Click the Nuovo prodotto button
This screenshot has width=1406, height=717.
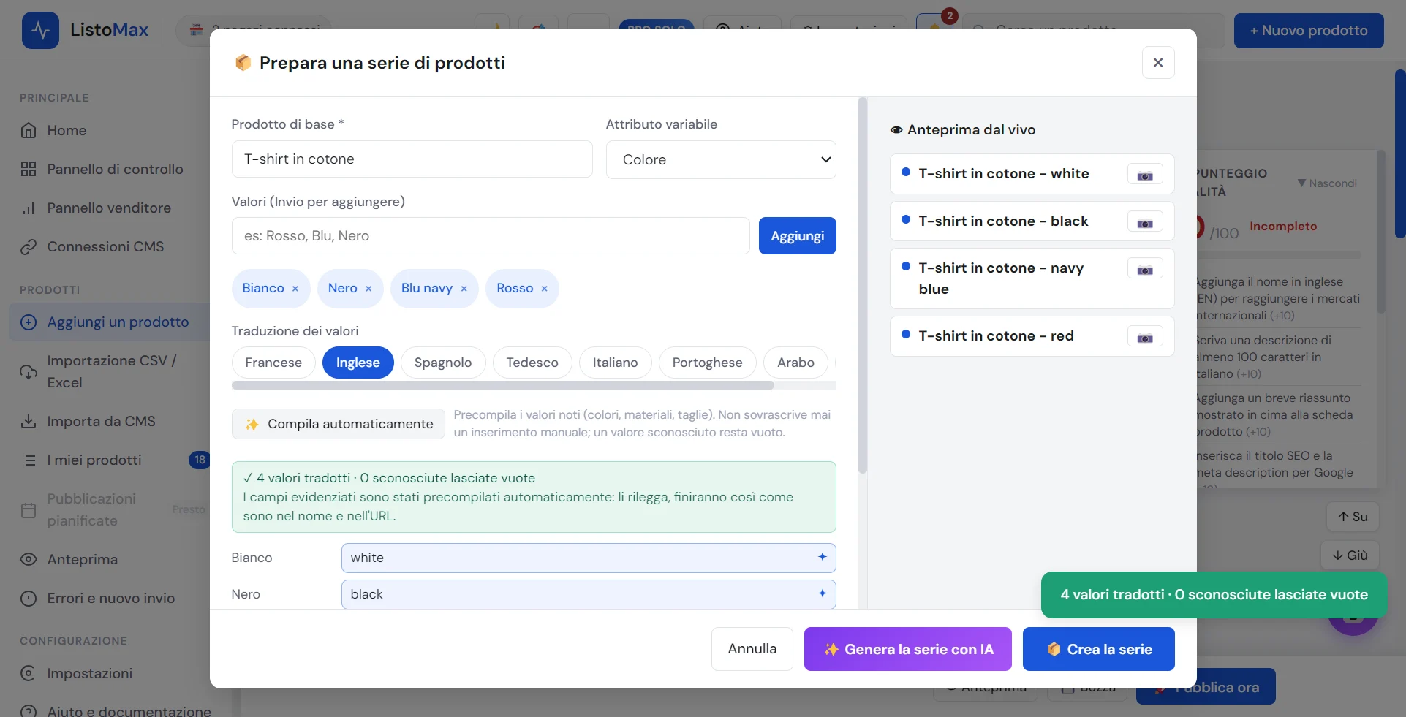click(1309, 31)
